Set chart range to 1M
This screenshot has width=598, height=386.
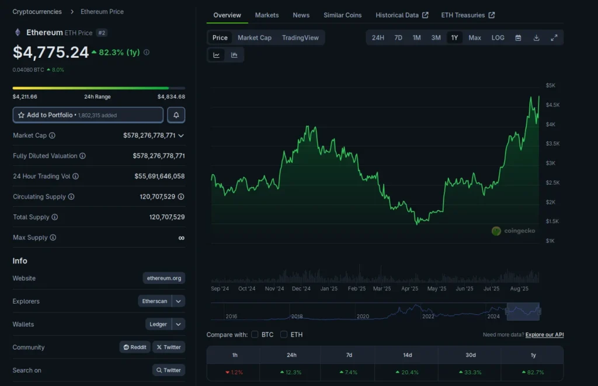pos(416,37)
